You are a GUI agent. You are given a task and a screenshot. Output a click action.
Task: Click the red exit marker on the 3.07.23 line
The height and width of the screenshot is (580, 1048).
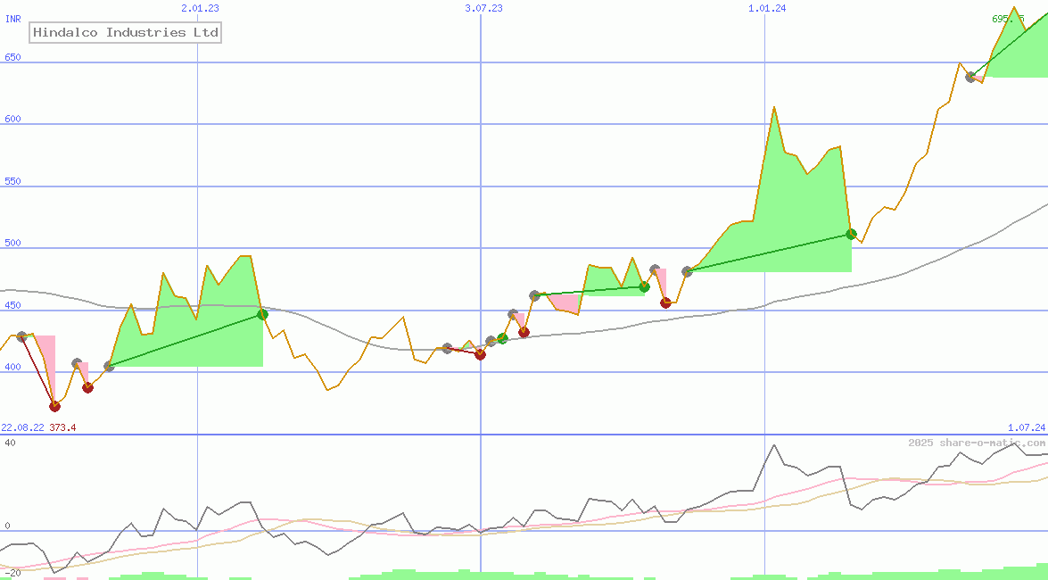coord(480,354)
